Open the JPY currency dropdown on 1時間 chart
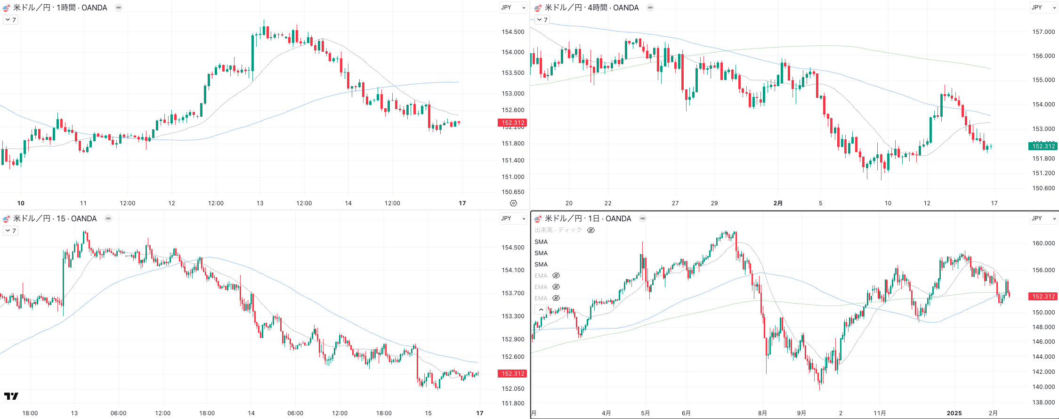Viewport: 1059px width, 419px height. (x=513, y=8)
